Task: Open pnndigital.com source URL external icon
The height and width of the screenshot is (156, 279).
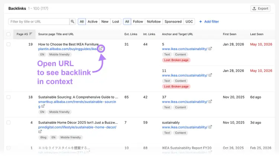Action: point(40,131)
